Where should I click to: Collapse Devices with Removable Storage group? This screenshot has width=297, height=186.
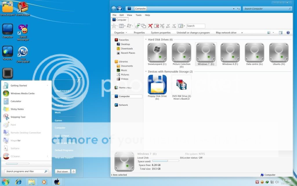(x=146, y=71)
